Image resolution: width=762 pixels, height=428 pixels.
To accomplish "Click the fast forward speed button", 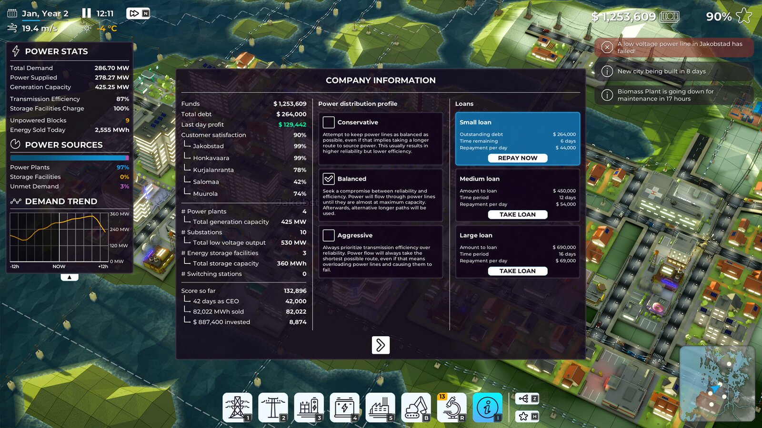I will pyautogui.click(x=134, y=13).
